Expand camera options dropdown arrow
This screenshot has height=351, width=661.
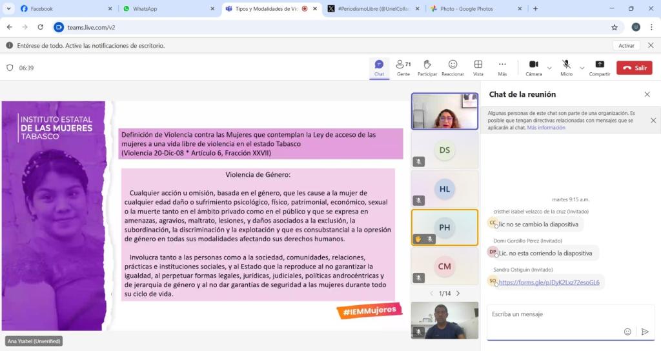tap(549, 68)
